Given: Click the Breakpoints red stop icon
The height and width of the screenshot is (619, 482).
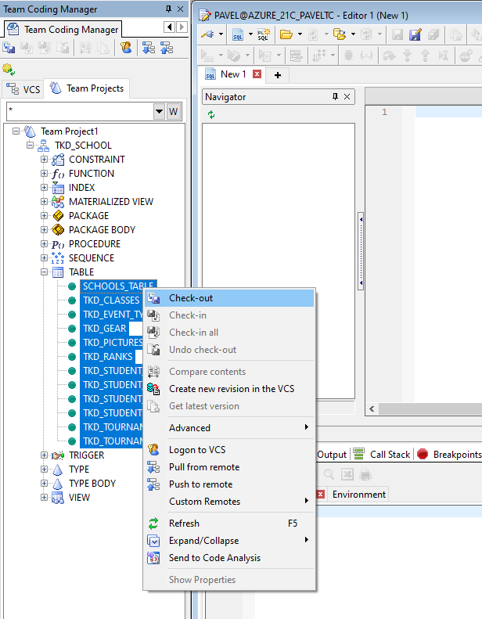Looking at the screenshot, I should coord(423,454).
